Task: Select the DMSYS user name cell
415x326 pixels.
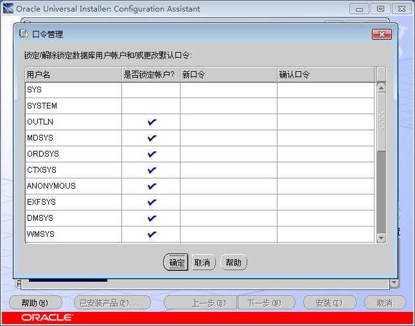Action: [x=73, y=218]
